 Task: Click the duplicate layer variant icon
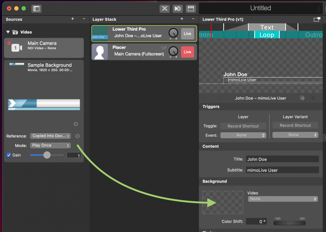coord(313,98)
